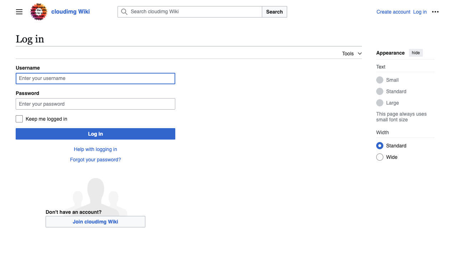The width and height of the screenshot is (456, 257).
Task: Open the Log in link in the header
Action: coord(420,12)
